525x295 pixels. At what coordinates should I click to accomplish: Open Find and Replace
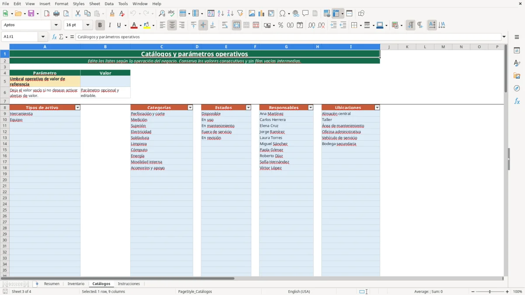tap(162, 14)
